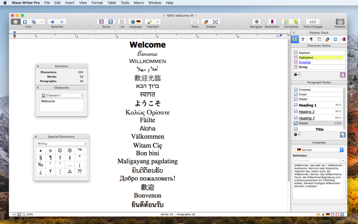Insert the TM trademark symbol
Screen dimensions: 358x224
click(79, 150)
